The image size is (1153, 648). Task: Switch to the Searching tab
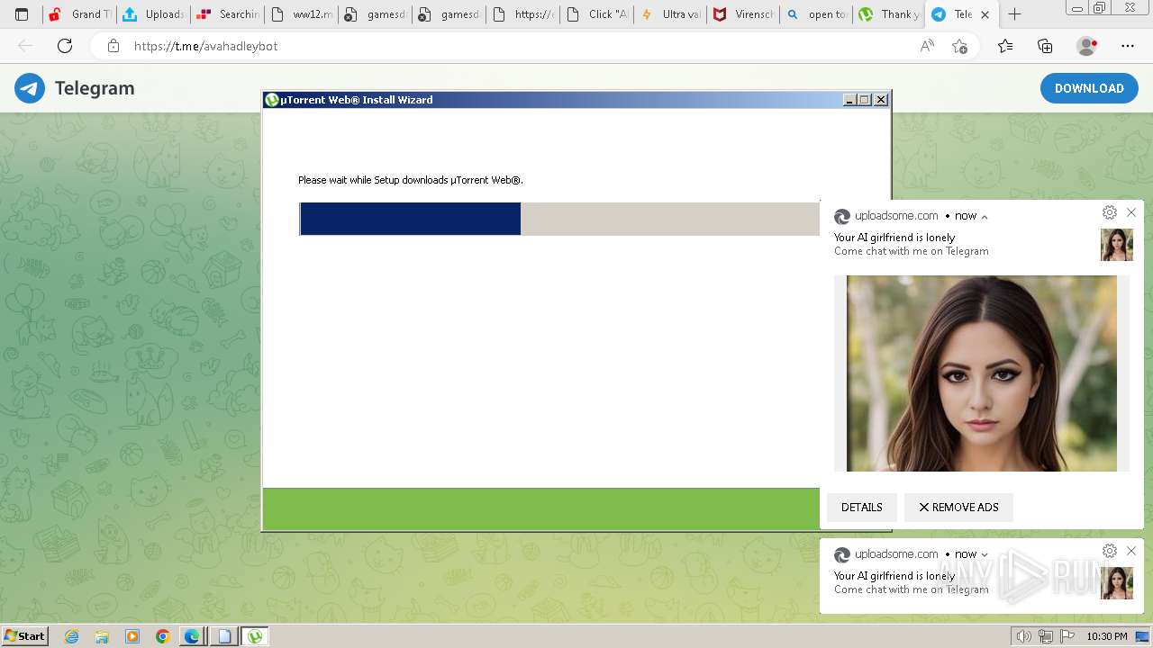tap(227, 14)
